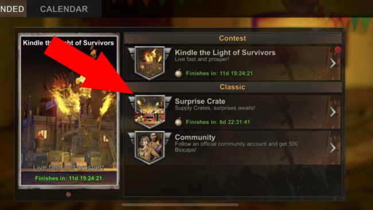373x210 pixels.
Task: Switch to the partially visible NDED tab
Action: (x=13, y=9)
